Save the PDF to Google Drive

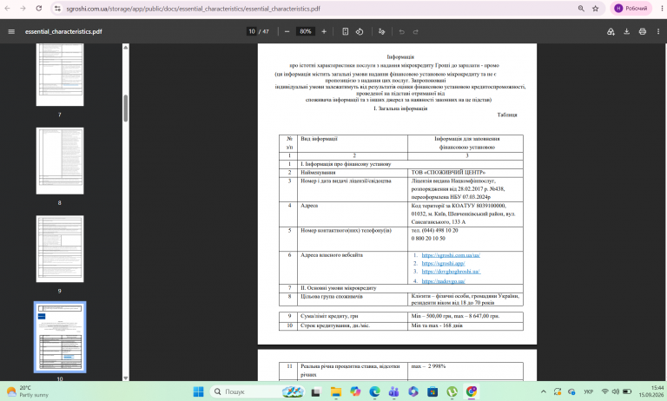[611, 31]
